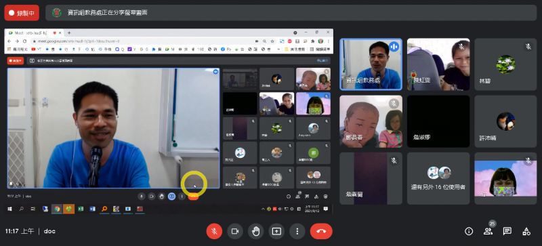Bookmark the page with the star icon in the address bar
Image resolution: width=542 pixels, height=246 pixels.
(x=272, y=41)
